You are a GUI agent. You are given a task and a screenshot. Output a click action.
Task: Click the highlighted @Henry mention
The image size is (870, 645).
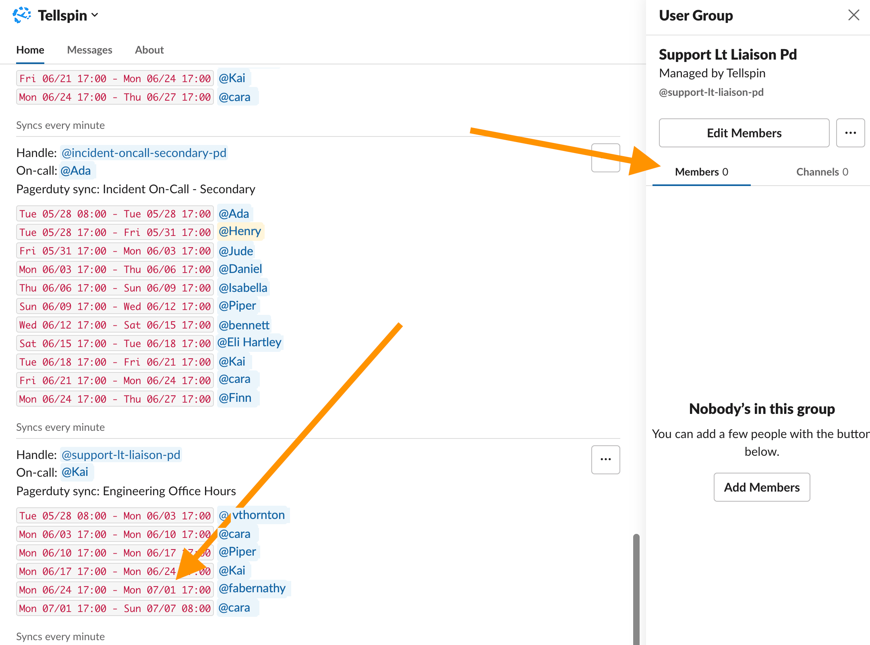pyautogui.click(x=240, y=231)
